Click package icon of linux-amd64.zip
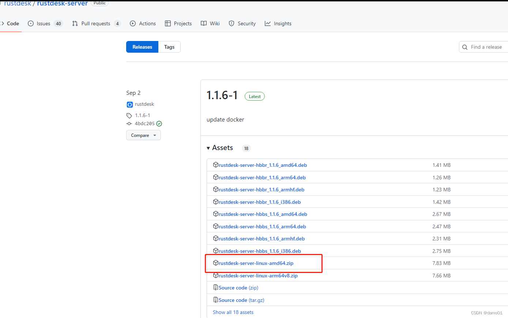The width and height of the screenshot is (508, 318). (x=216, y=263)
